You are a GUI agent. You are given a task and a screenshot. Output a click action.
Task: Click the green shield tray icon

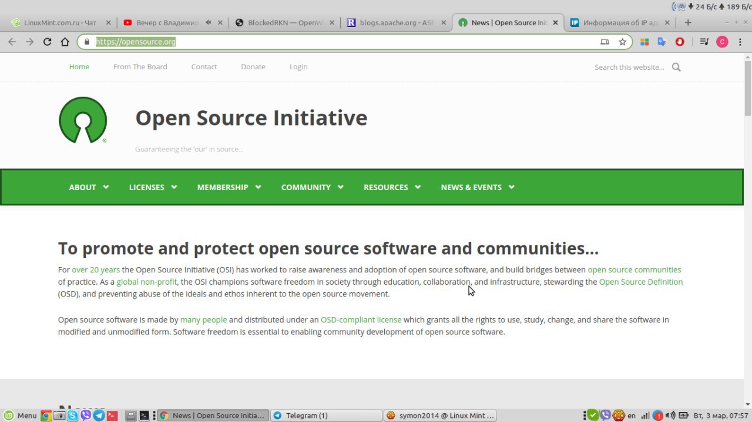593,416
